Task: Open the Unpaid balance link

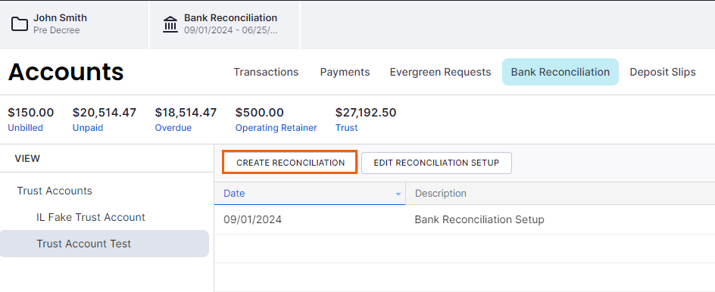Action: 88,128
